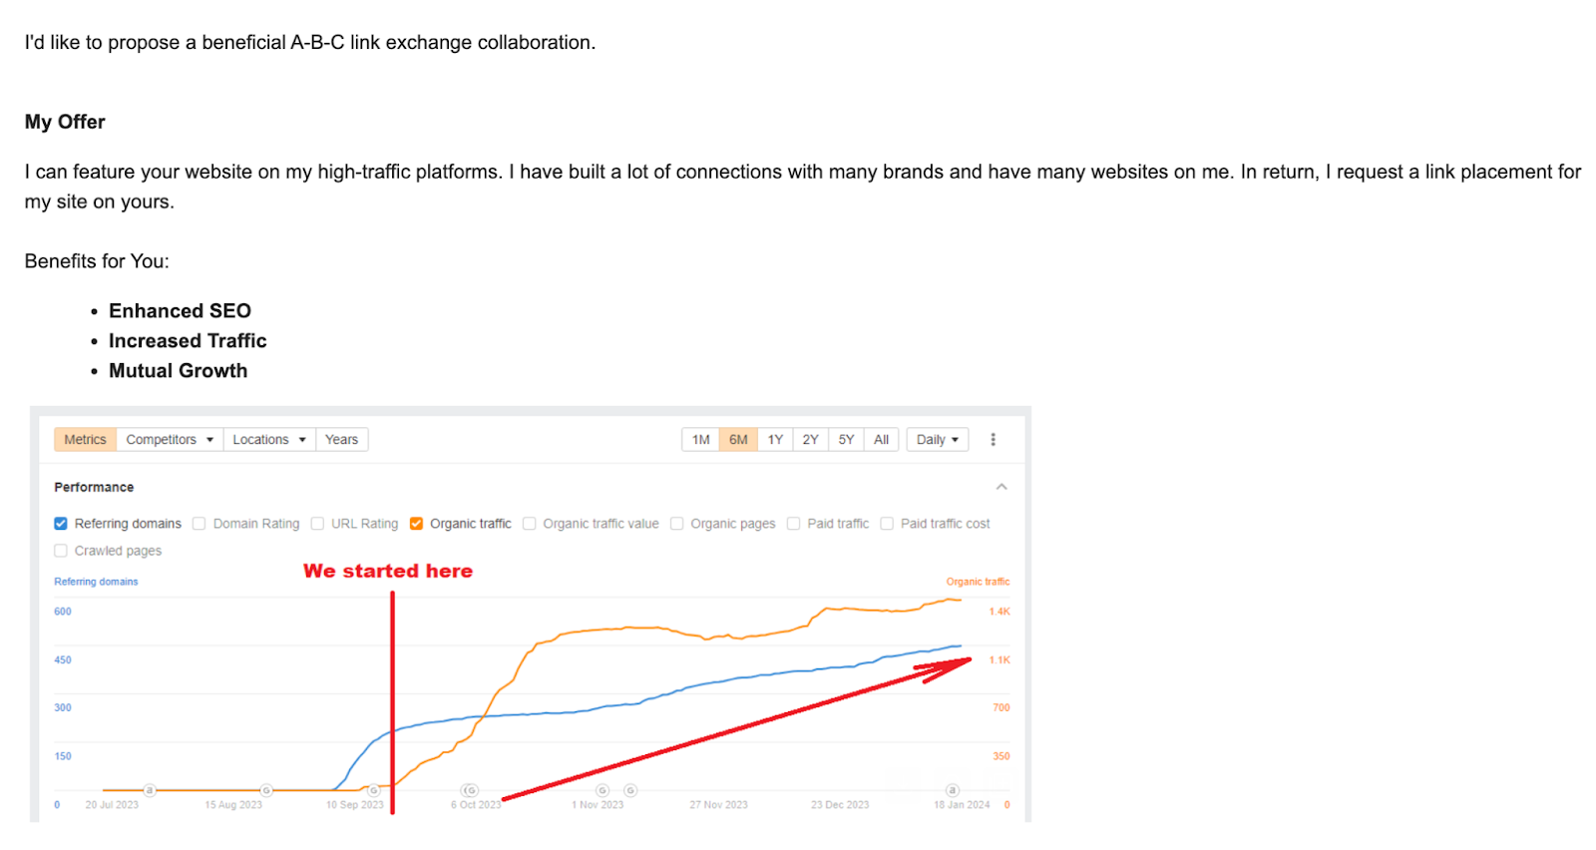Enable the Paid traffic cost checkbox

tap(887, 524)
